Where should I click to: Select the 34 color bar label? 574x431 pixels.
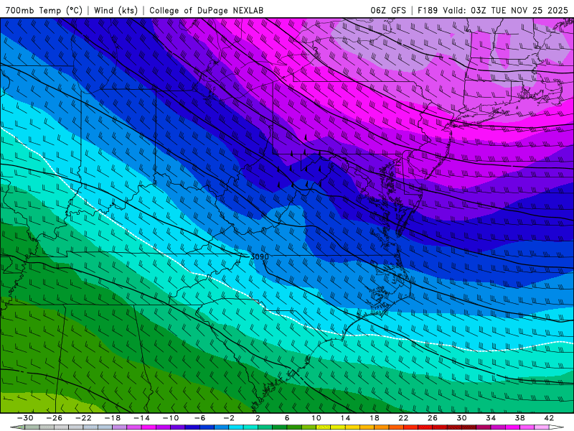click(x=491, y=418)
